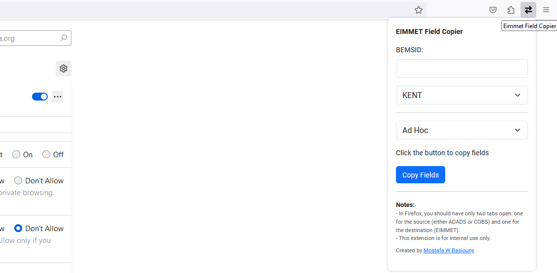Toggle the blue extension enable switch
Viewport: 557px width, 273px height.
[40, 97]
